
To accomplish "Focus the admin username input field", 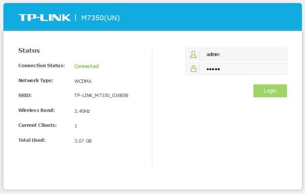I will point(236,54).
